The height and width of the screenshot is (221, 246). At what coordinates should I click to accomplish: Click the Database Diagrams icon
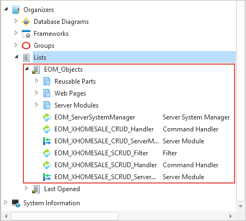click(26, 22)
